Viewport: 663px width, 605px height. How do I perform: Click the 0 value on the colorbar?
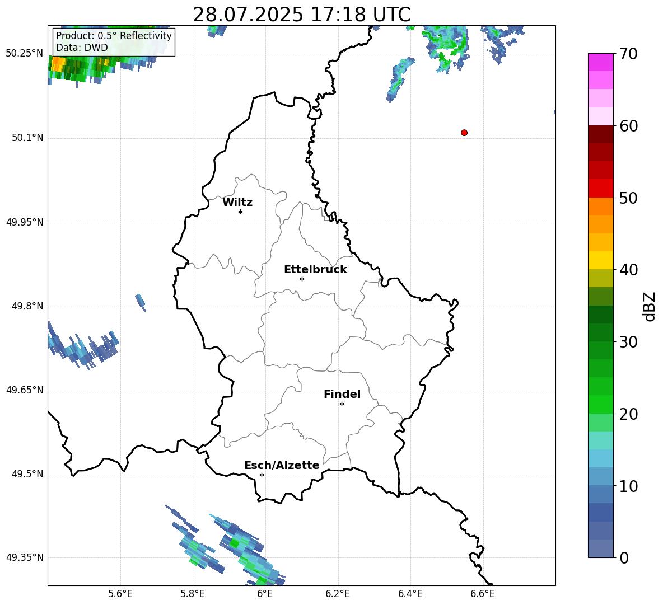(624, 557)
